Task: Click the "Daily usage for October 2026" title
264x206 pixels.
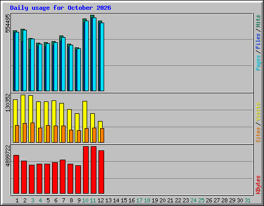Action: (60, 8)
